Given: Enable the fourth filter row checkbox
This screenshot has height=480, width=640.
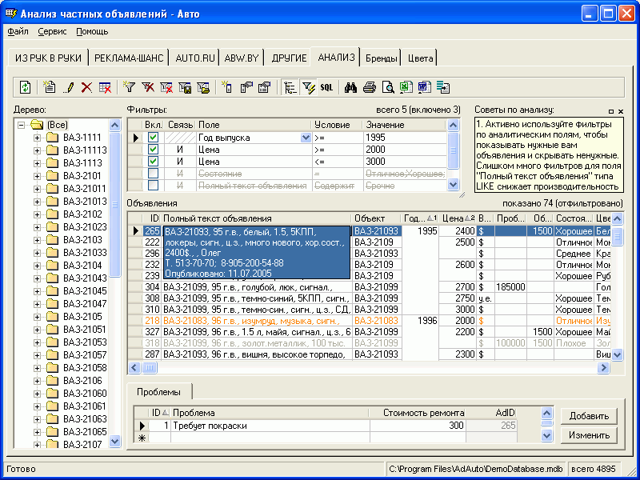Looking at the screenshot, I should [154, 173].
